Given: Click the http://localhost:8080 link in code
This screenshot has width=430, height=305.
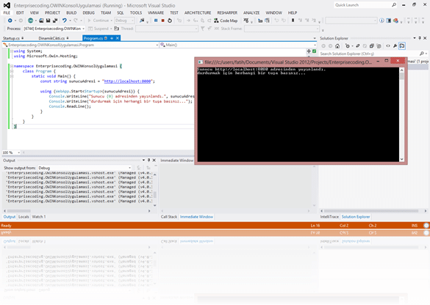Looking at the screenshot, I should (127, 81).
